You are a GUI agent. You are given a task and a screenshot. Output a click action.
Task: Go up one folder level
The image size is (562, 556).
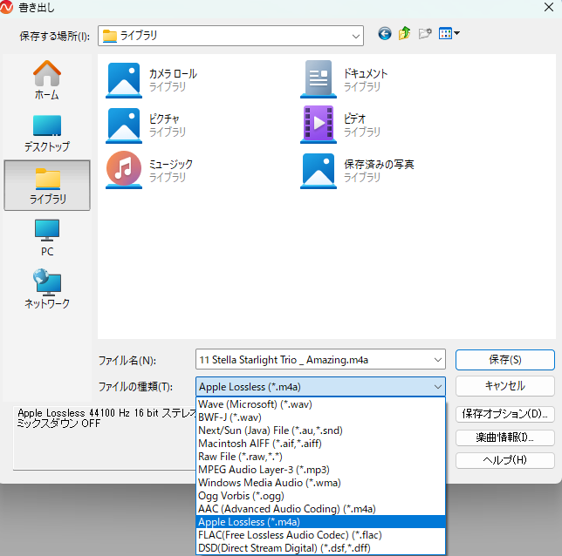pos(405,34)
